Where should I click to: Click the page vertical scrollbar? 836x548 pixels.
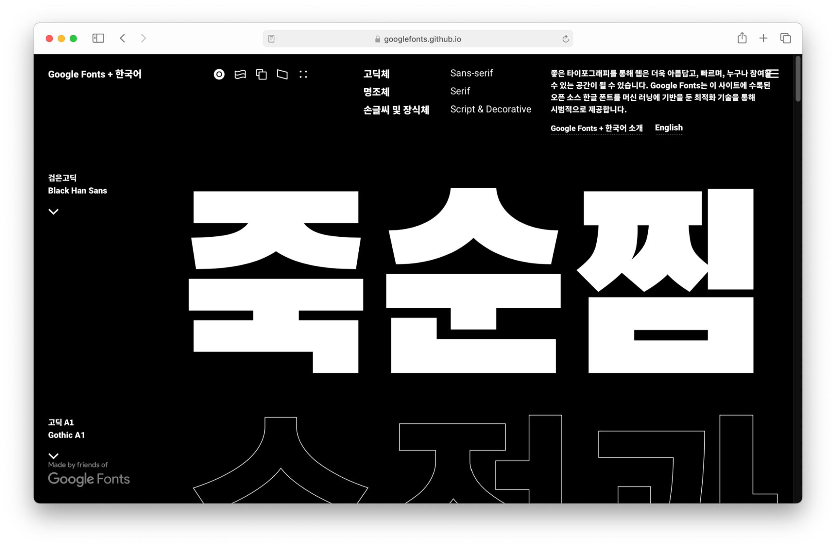click(798, 79)
